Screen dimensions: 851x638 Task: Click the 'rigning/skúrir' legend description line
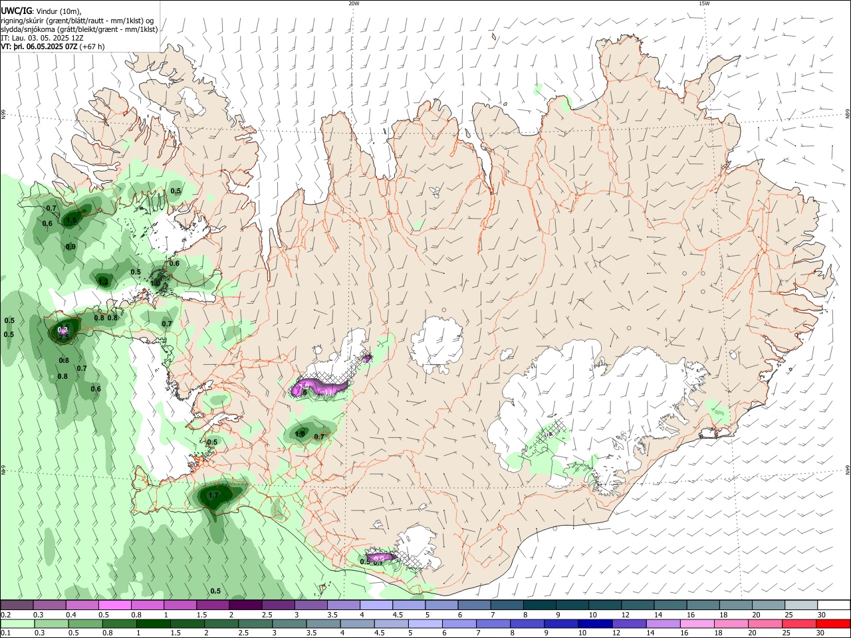pos(77,21)
